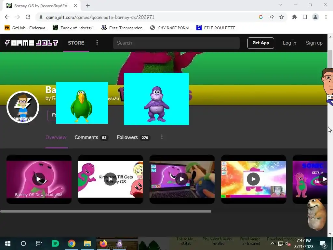333x250 pixels.
Task: View site information via the lock icon
Action: tap(41, 17)
